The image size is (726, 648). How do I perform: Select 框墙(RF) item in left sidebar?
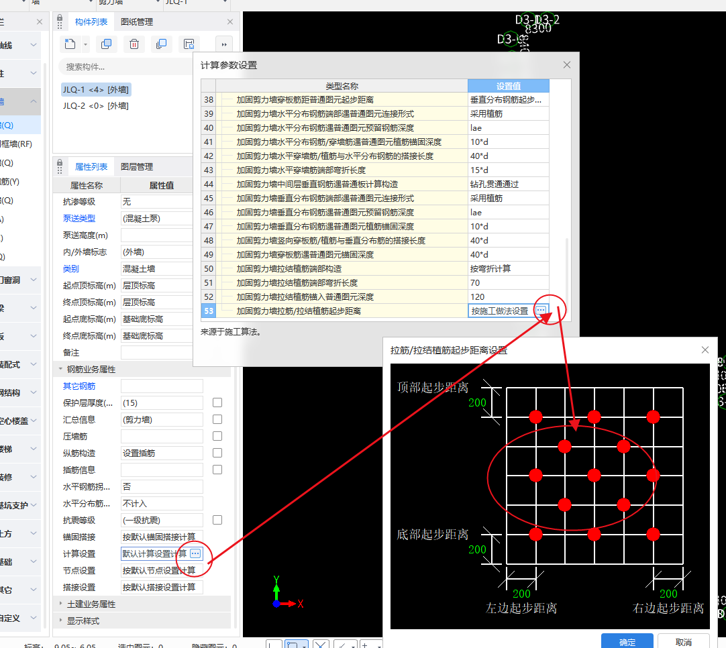(x=17, y=144)
